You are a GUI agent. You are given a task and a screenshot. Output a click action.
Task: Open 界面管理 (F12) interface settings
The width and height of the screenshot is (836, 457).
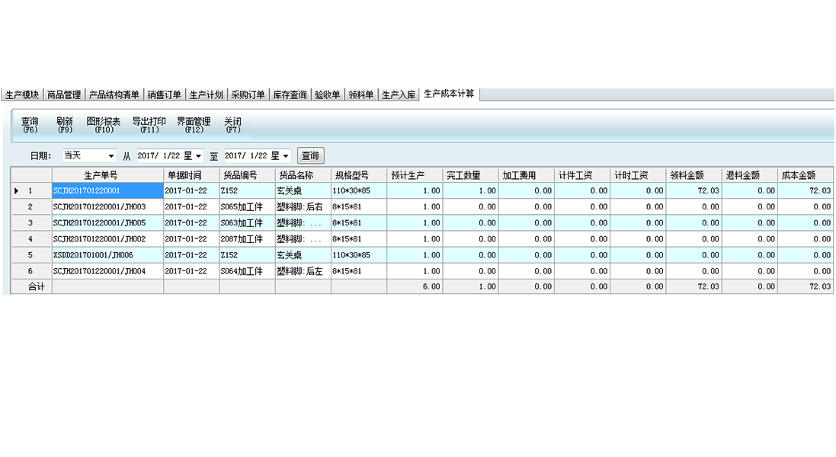coord(194,125)
